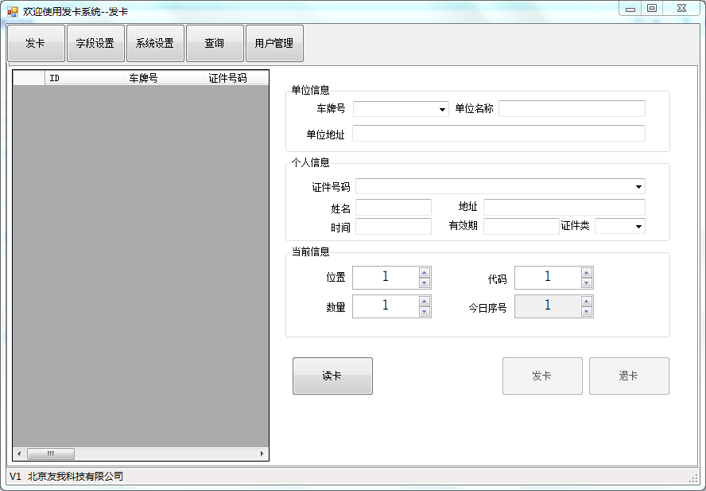Click the 车牌号 column header in grid

(143, 78)
